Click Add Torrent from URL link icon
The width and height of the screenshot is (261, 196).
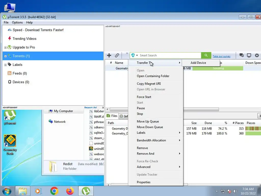point(117,55)
